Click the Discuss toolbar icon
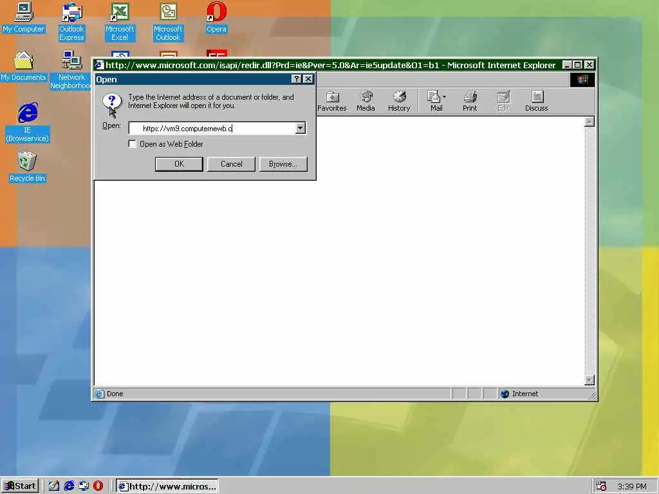This screenshot has width=659, height=494. (x=536, y=101)
